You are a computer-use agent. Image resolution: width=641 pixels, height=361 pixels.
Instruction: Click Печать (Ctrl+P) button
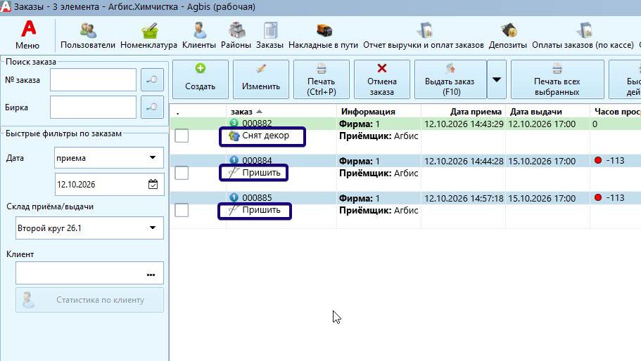pos(322,79)
